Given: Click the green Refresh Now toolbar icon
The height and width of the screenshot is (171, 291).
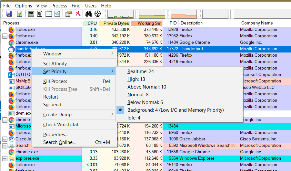Looking at the screenshot, I should pos(20,14).
